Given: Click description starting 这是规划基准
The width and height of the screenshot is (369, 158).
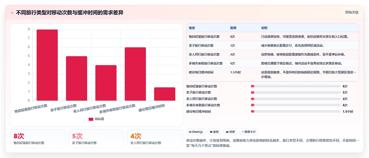Looking at the screenshot, I should (x=309, y=74).
